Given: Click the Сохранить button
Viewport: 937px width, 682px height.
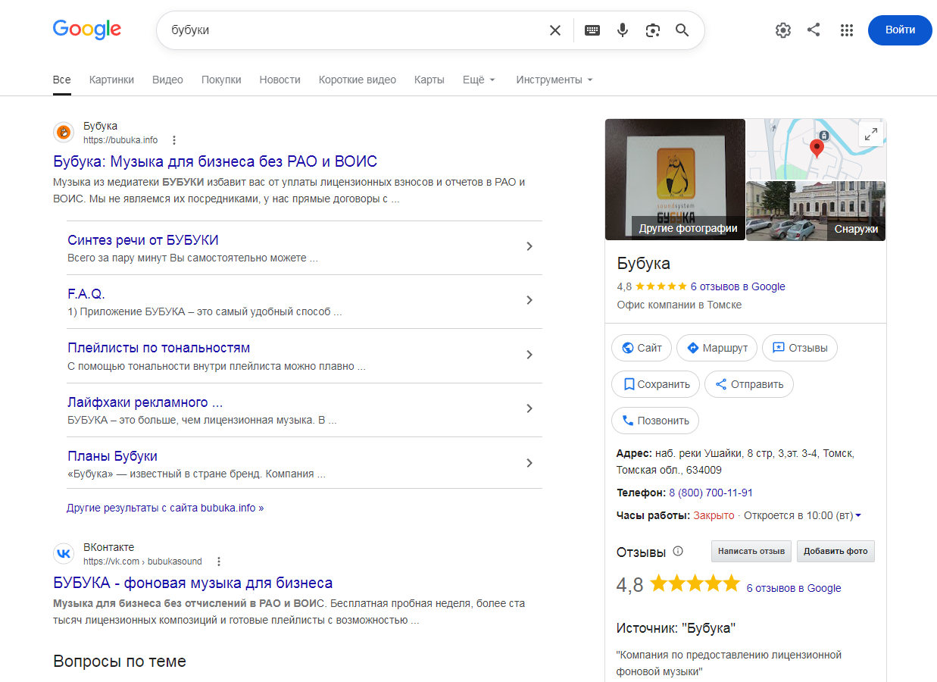Looking at the screenshot, I should 655,384.
